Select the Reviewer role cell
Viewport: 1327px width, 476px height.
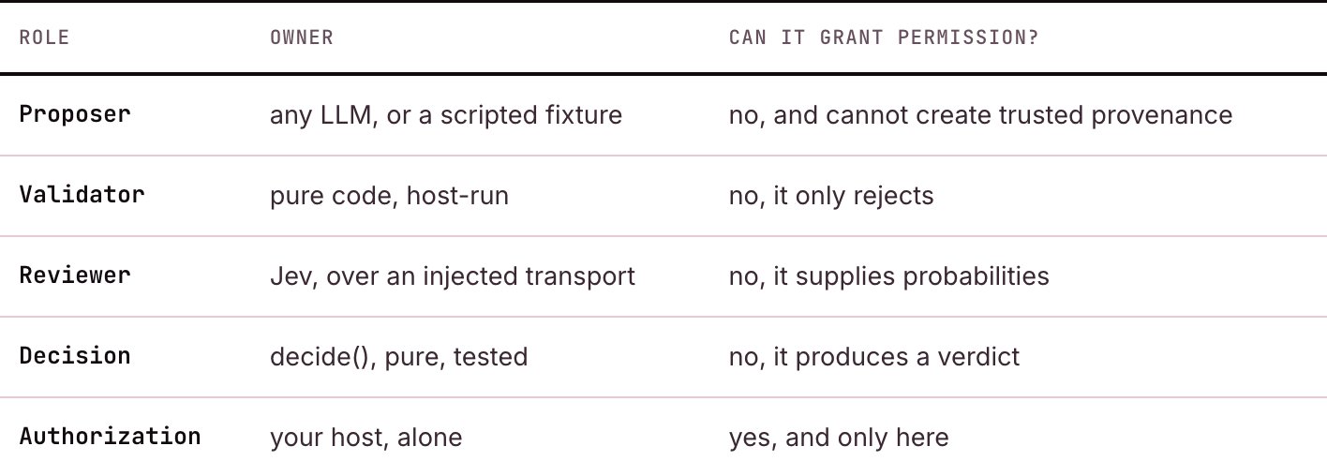(x=75, y=275)
